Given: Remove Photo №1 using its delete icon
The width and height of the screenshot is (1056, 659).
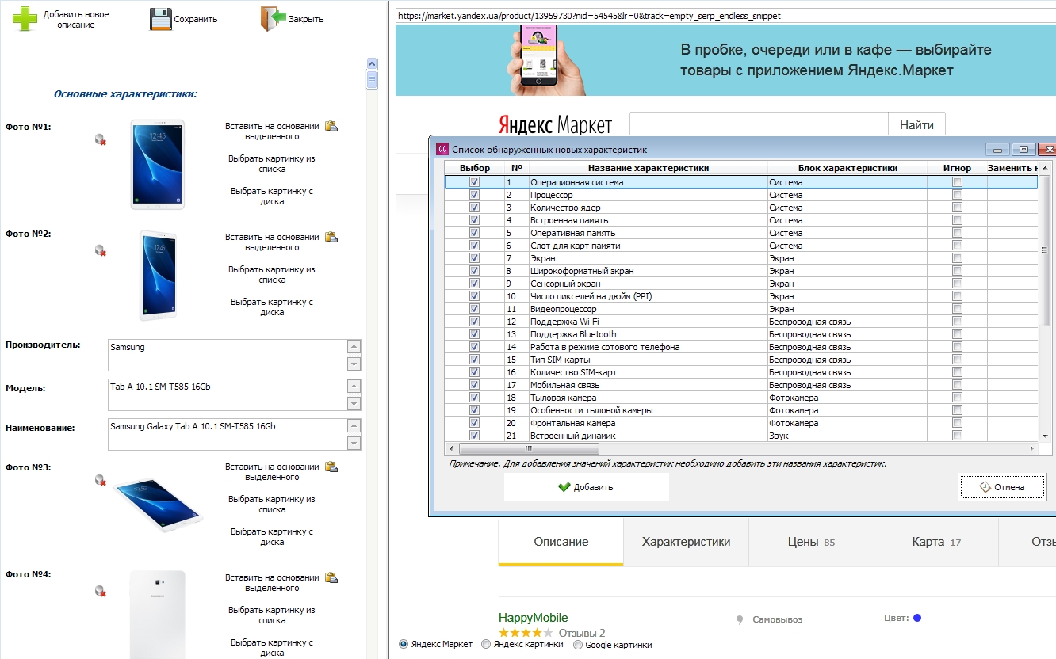Looking at the screenshot, I should pos(100,140).
